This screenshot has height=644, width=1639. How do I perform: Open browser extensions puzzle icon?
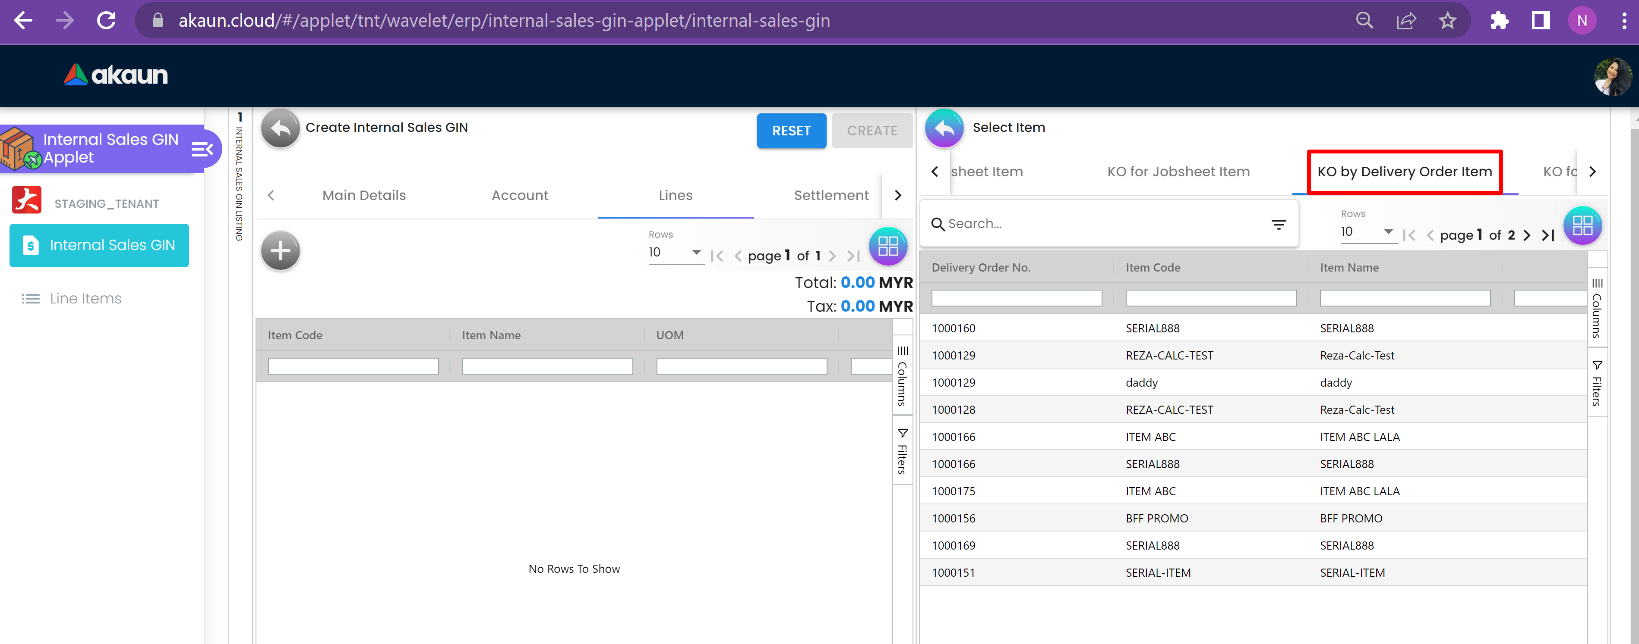(1499, 21)
